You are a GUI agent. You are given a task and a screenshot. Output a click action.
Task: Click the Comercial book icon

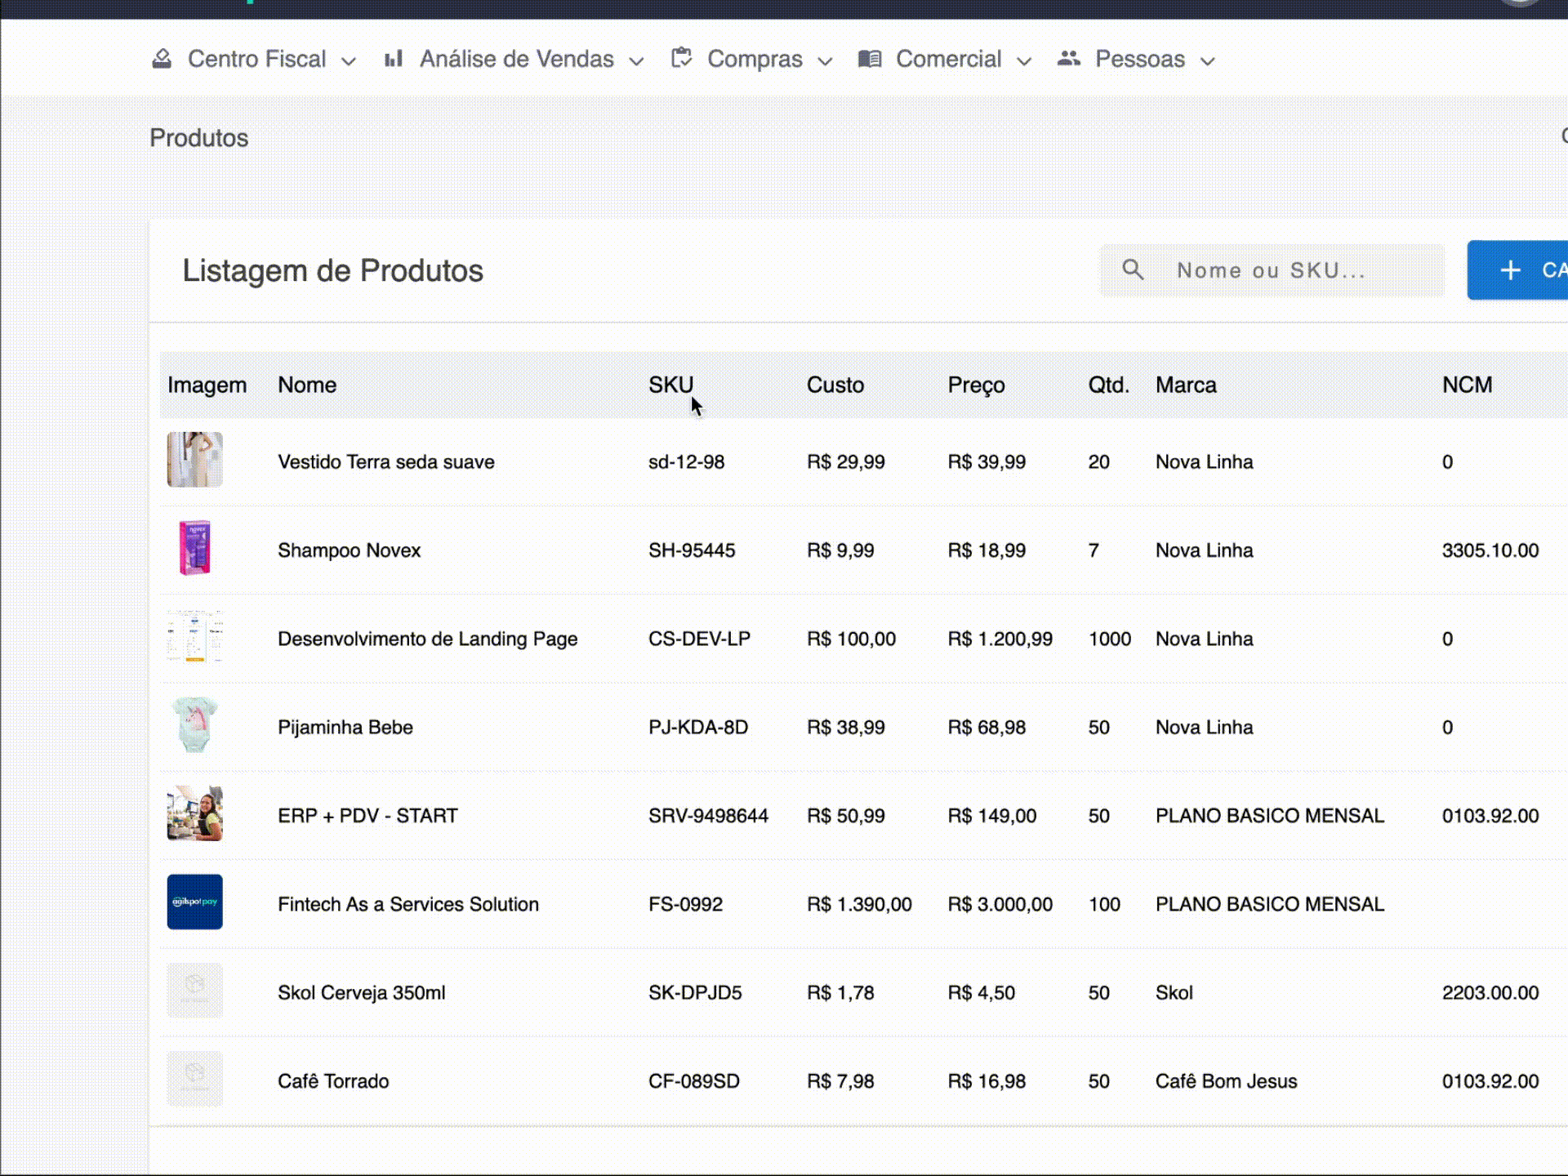tap(870, 59)
